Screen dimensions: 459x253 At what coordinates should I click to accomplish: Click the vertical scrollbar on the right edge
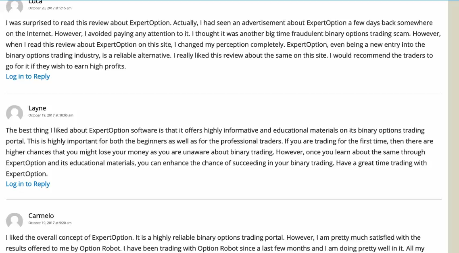(x=453, y=126)
